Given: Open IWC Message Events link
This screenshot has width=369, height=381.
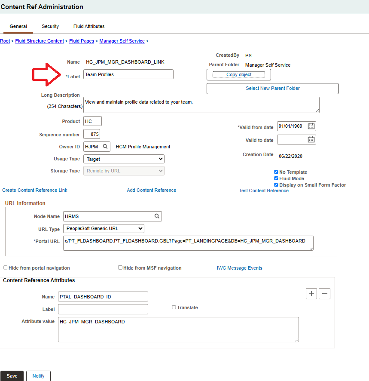Looking at the screenshot, I should [x=239, y=268].
